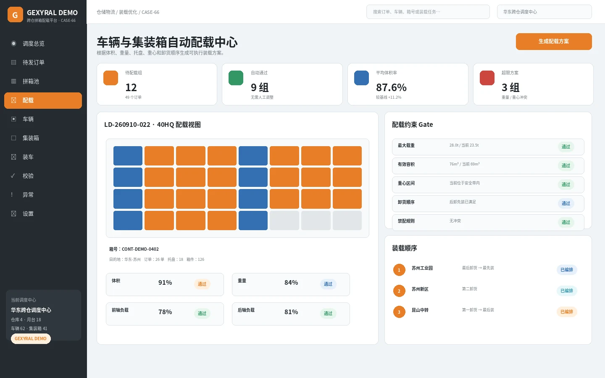The image size is (605, 378).
Task: Click the blue 通过 badge for 卸货顺序
Action: pos(566,203)
